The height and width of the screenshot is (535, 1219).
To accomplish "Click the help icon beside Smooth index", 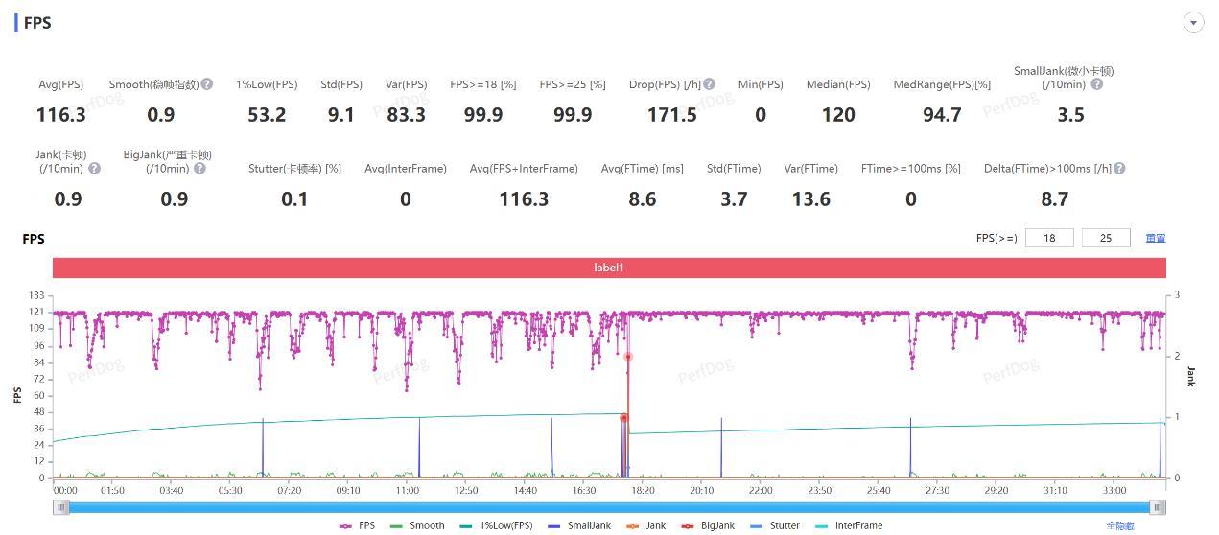I will [207, 84].
